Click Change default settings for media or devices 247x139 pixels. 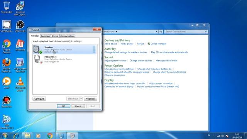coord(126,52)
